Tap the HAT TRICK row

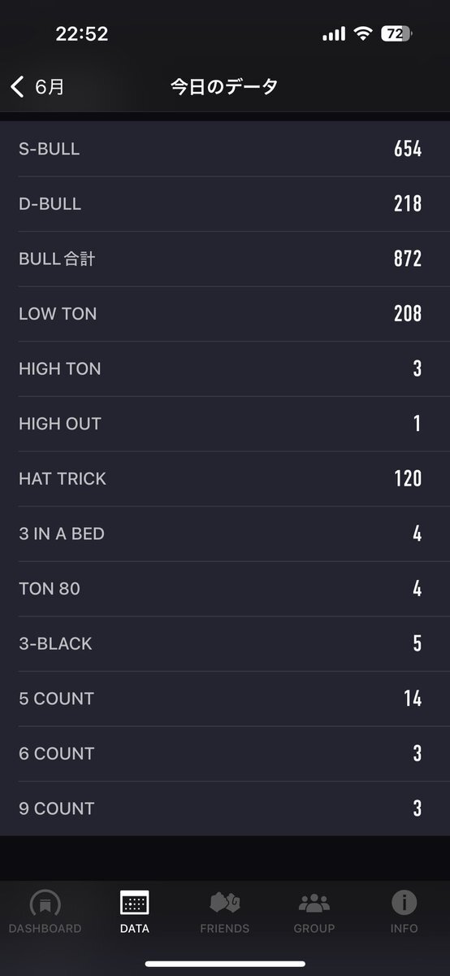[225, 478]
